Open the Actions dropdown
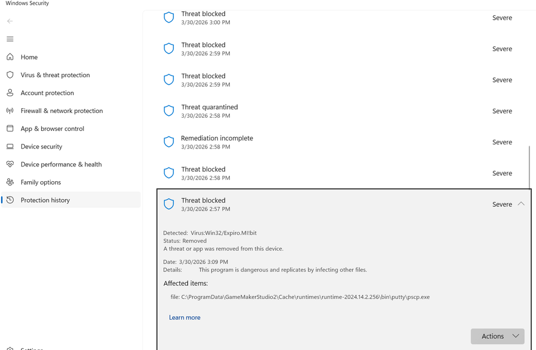 pos(497,336)
